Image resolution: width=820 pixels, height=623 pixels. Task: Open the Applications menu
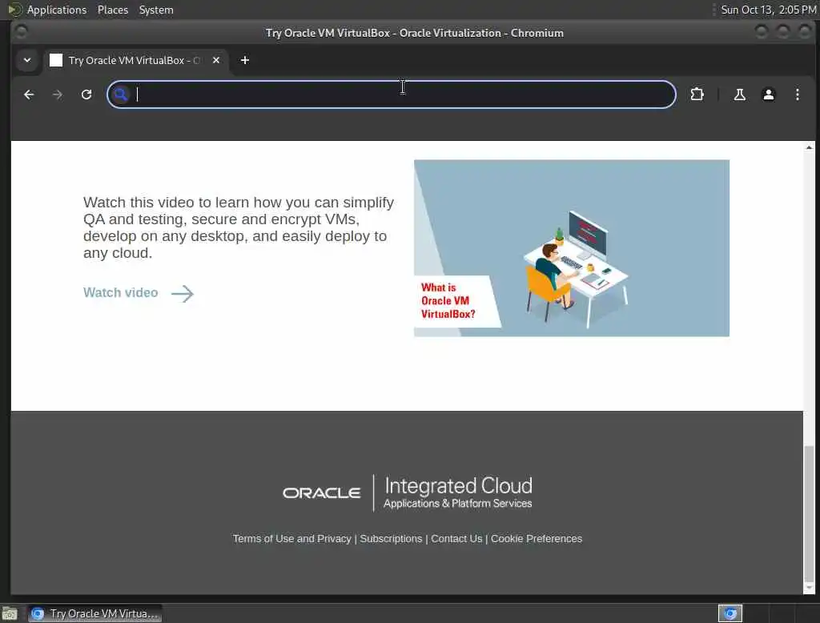(x=57, y=10)
